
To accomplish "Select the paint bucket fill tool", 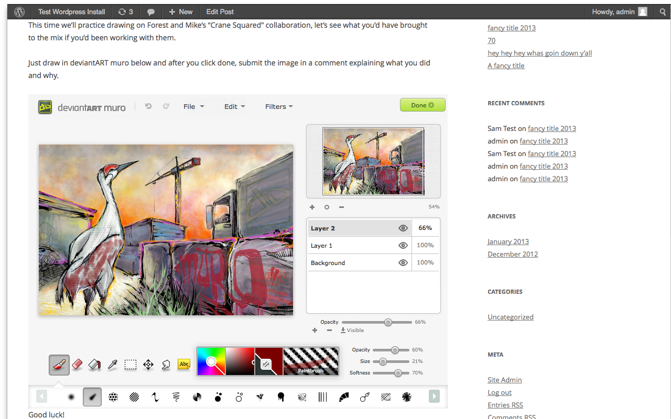I will click(x=95, y=365).
